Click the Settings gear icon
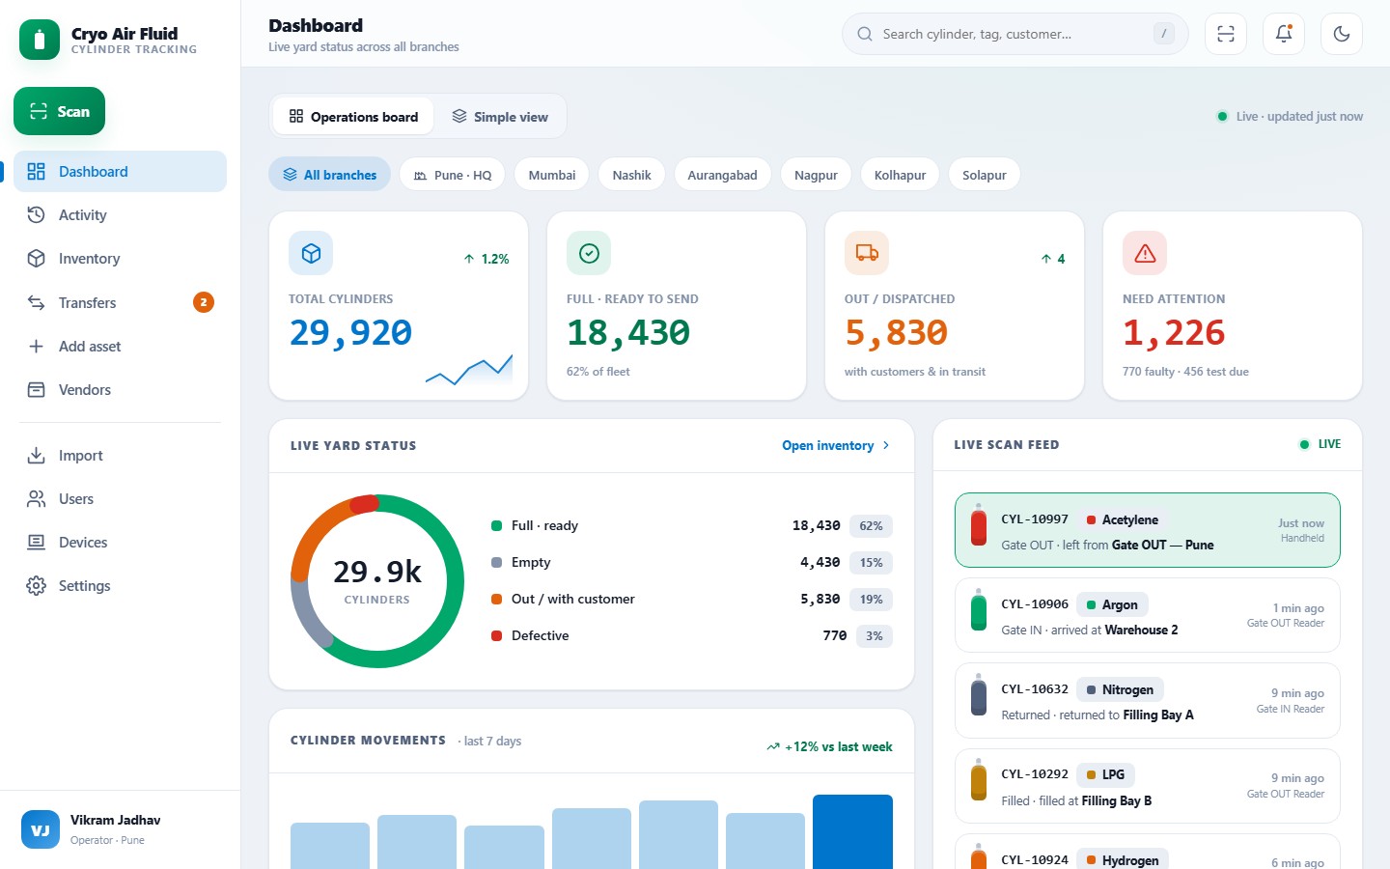The width and height of the screenshot is (1390, 869). coord(37,585)
